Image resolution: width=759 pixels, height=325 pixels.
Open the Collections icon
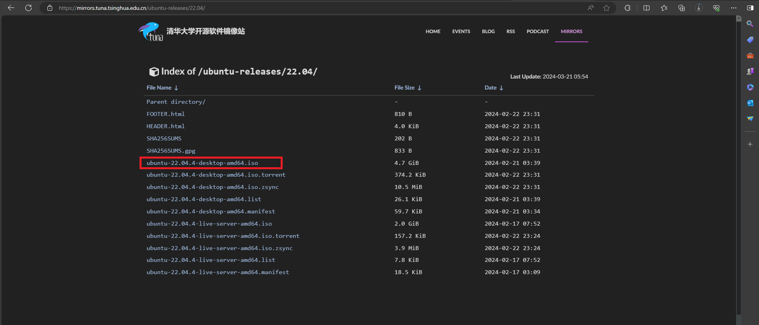[x=682, y=8]
